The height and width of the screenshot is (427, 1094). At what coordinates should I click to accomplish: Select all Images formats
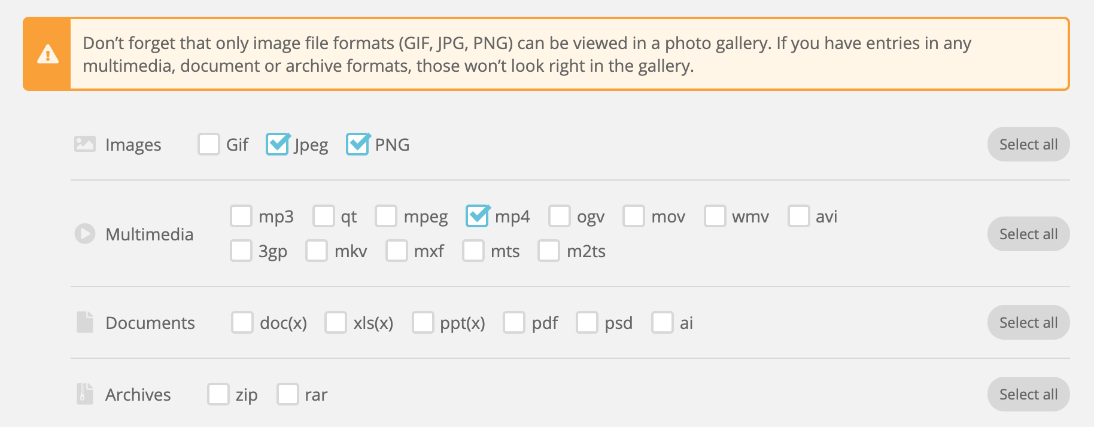[1028, 144]
